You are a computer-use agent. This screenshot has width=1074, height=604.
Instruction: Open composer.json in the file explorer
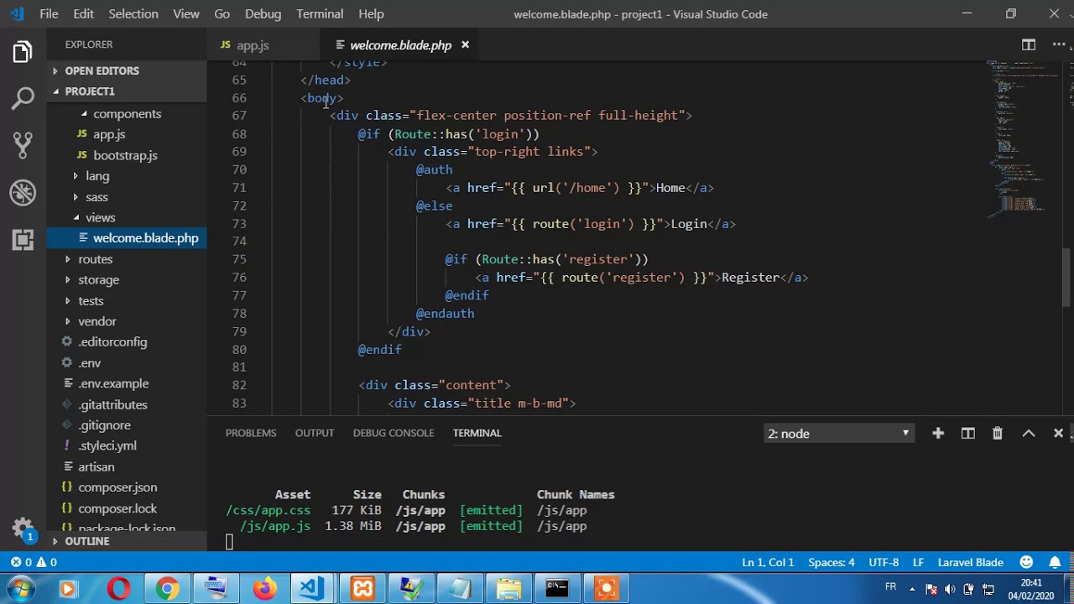117,487
